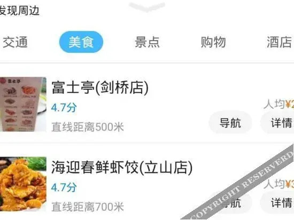Tap the 富士亭(剑桥店) restaurant name

coord(100,88)
